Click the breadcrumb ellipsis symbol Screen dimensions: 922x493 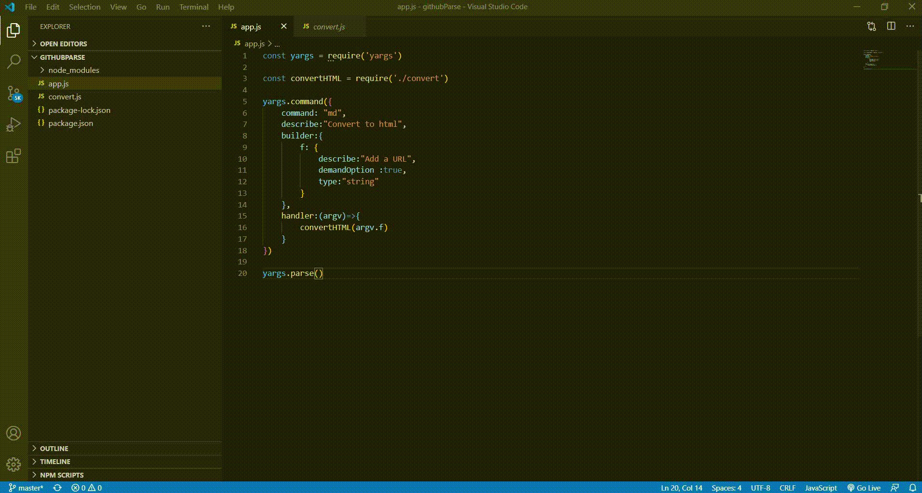(277, 44)
